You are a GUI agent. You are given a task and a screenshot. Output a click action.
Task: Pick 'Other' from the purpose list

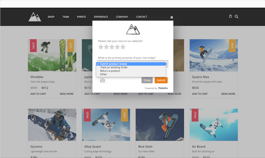point(131,74)
